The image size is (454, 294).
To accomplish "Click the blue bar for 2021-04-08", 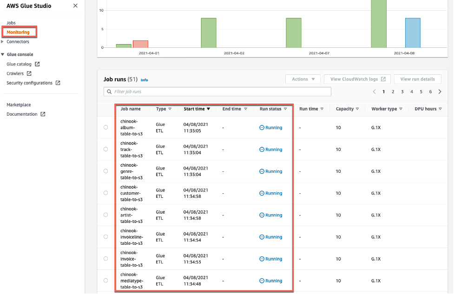I will click(x=413, y=33).
